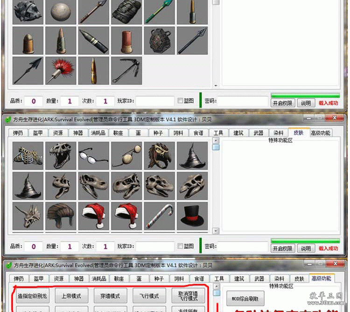Select the T-Rex skull skin icon
This screenshot has height=312, width=350.
61,156
